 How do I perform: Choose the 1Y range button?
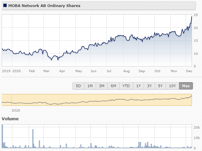click(x=138, y=86)
